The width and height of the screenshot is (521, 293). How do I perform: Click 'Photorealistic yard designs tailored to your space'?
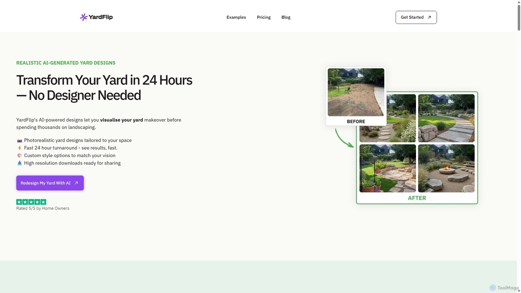click(78, 140)
